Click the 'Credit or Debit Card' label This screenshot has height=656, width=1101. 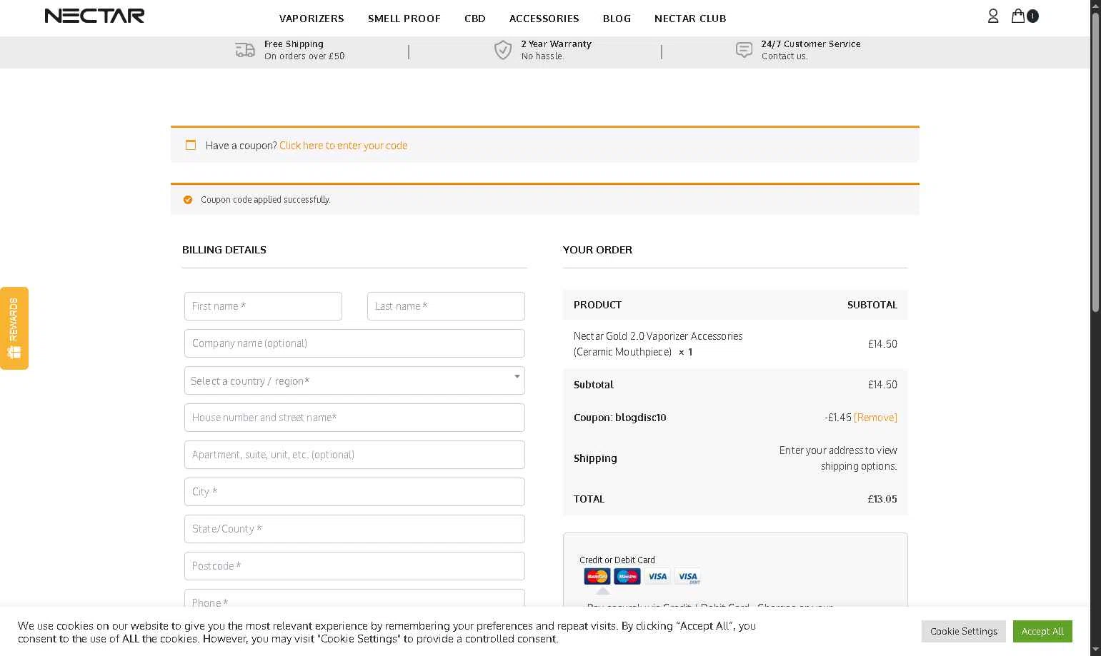[x=617, y=560]
